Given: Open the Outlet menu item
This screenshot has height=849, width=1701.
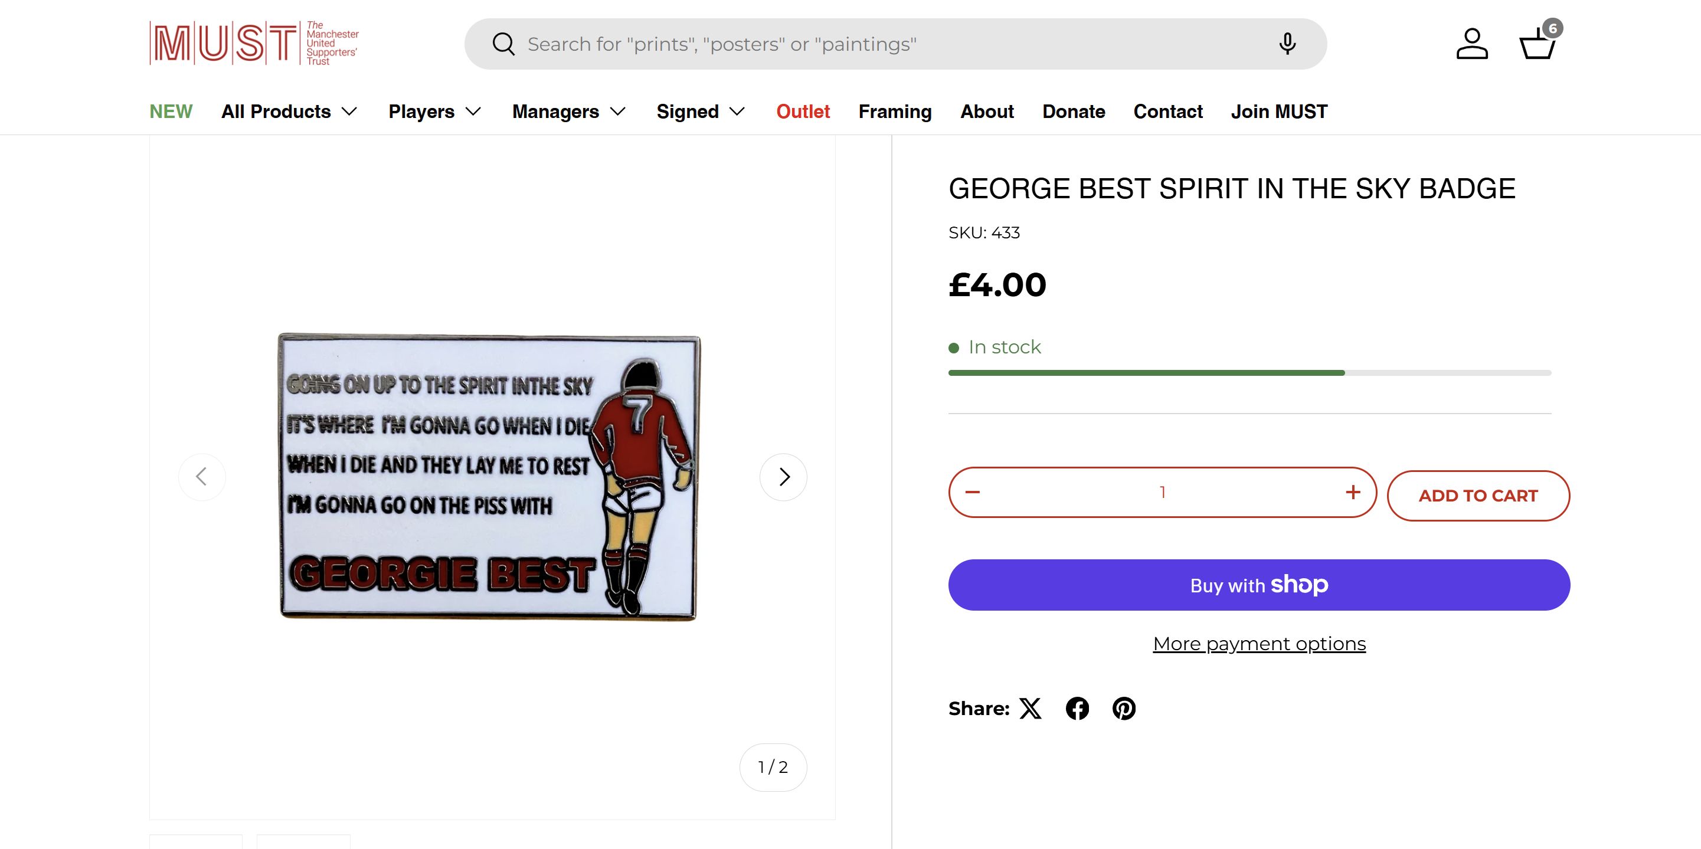Looking at the screenshot, I should [803, 112].
